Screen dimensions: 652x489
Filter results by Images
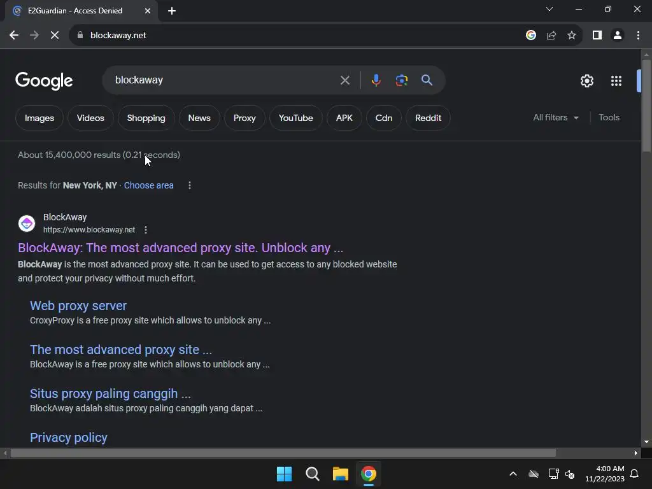pyautogui.click(x=39, y=118)
